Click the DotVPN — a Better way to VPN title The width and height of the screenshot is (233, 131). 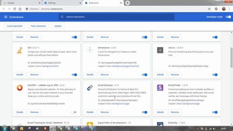pyautogui.click(x=43, y=85)
